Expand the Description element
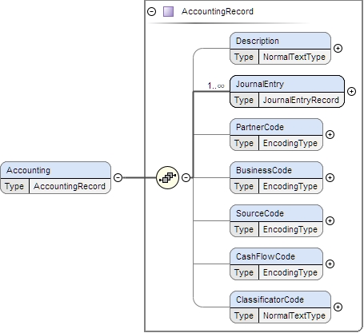The height and width of the screenshot is (333, 364). [338, 48]
